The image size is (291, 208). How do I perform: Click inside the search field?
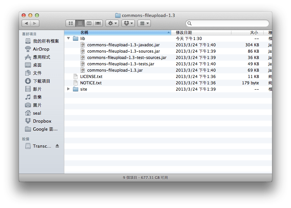click(x=227, y=23)
